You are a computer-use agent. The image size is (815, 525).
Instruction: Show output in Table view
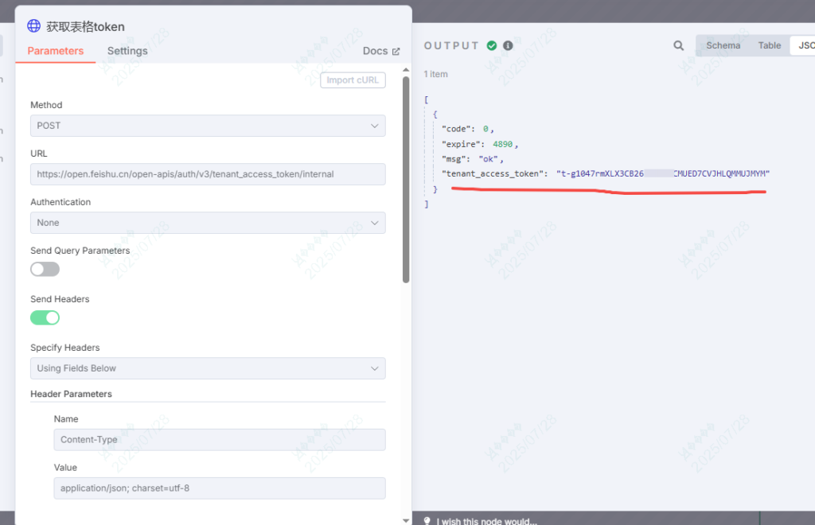click(769, 45)
